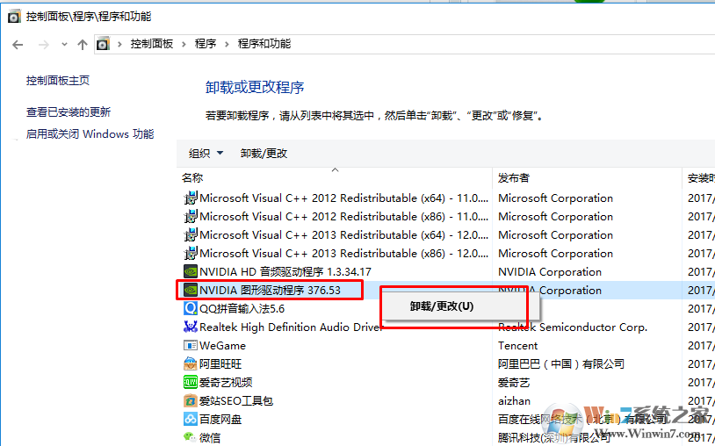Select Microsoft Visual C++ 2013 Redistributable (x64) row
This screenshot has width=715, height=446.
point(343,235)
